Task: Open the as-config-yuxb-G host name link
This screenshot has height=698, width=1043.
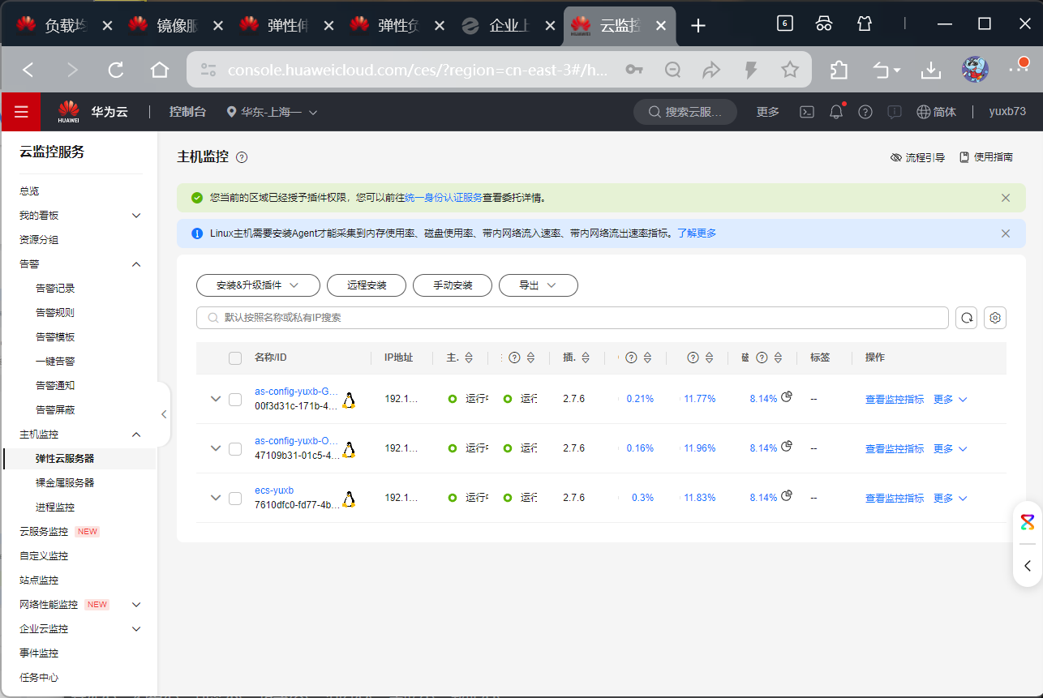Action: 296,392
